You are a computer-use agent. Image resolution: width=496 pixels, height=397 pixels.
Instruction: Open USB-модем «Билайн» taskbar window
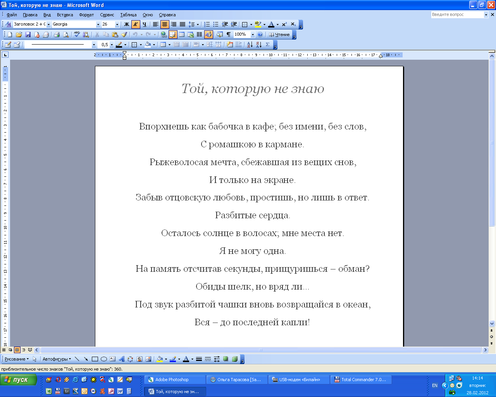point(299,380)
